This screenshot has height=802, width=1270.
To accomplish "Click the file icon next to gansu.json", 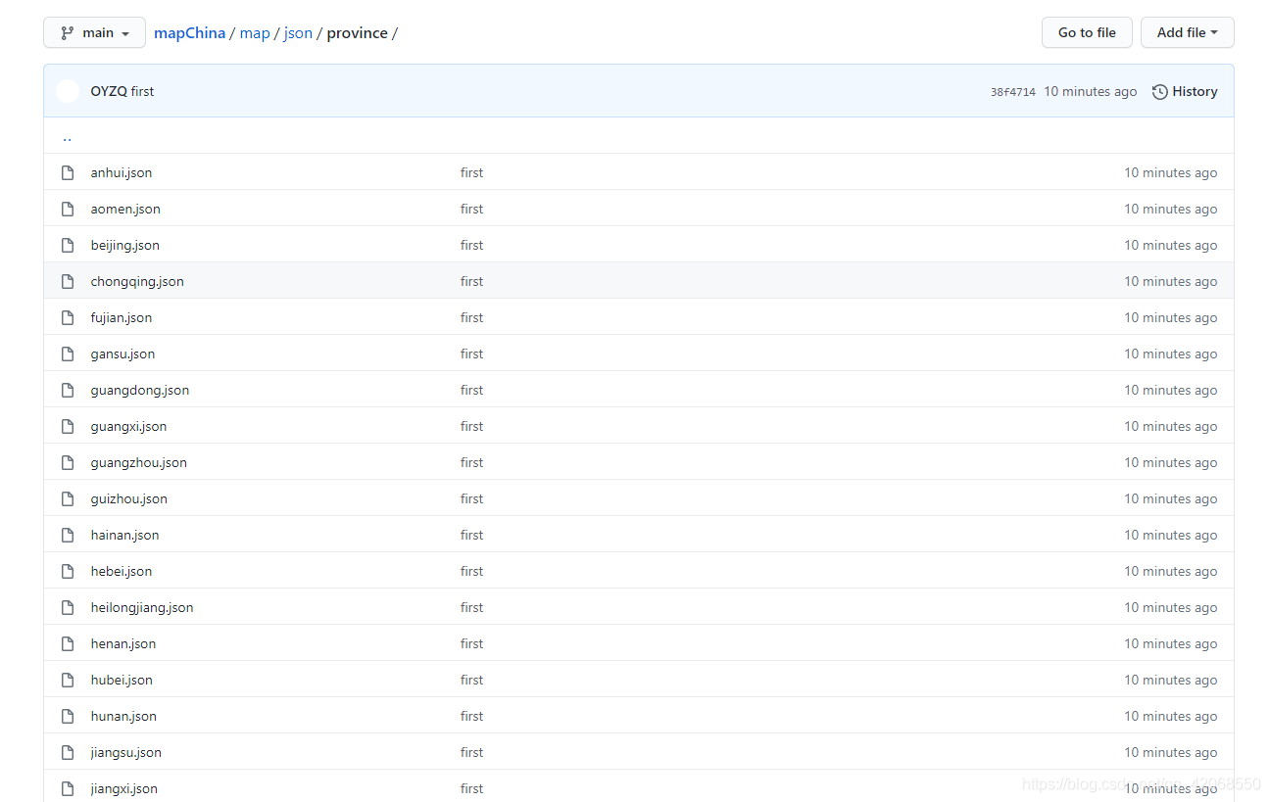I will pyautogui.click(x=68, y=354).
